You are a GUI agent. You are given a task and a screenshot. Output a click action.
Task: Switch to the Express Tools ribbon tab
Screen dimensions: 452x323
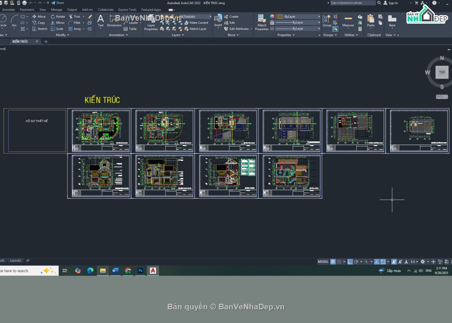point(127,10)
